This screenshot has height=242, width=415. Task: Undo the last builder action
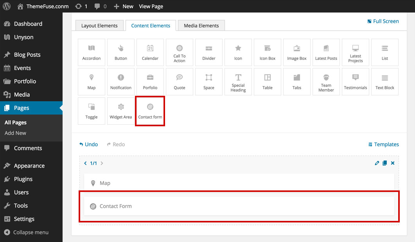(89, 144)
